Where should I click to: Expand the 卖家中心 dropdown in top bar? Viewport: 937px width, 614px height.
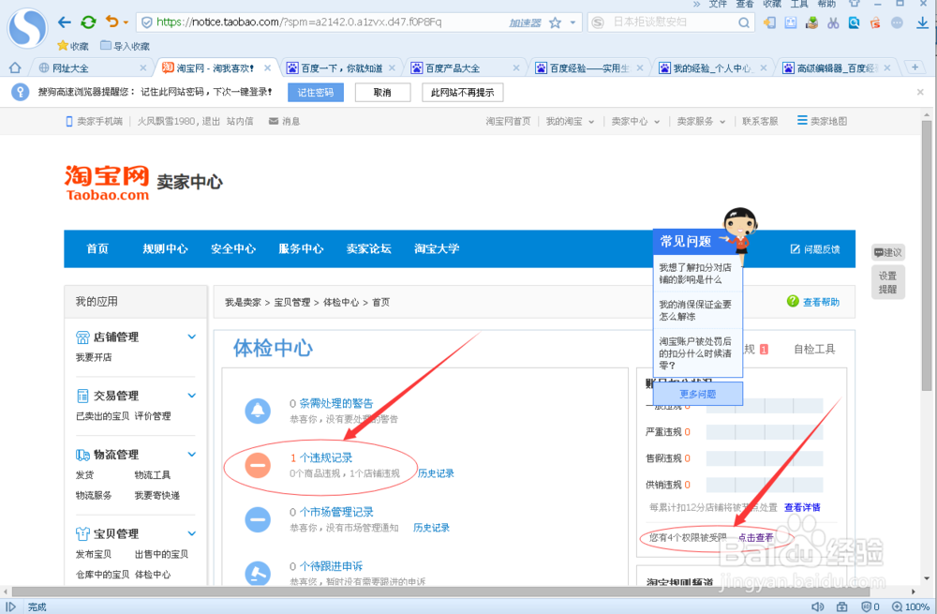(635, 121)
